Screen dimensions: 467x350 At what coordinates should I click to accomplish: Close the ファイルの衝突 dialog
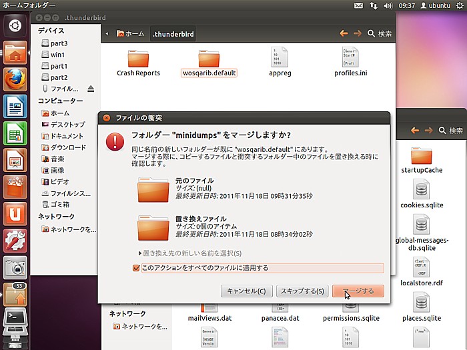(x=106, y=118)
